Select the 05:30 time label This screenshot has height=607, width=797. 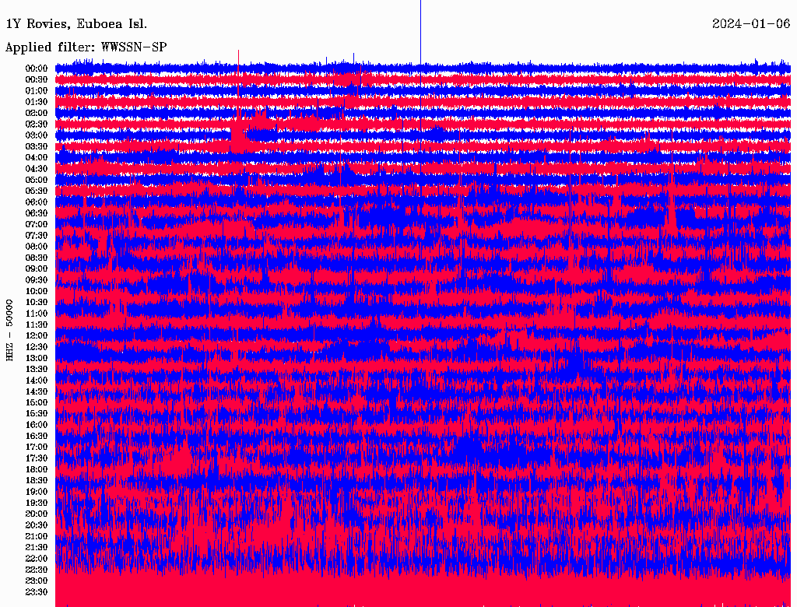(x=37, y=191)
